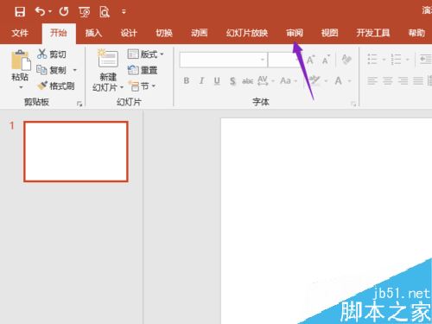Image resolution: width=432 pixels, height=324 pixels.
Task: Increase font size with larger A icon
Action: tap(310, 60)
